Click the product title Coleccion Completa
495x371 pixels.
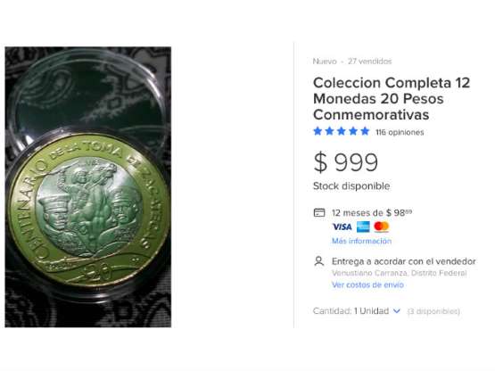[x=392, y=98]
